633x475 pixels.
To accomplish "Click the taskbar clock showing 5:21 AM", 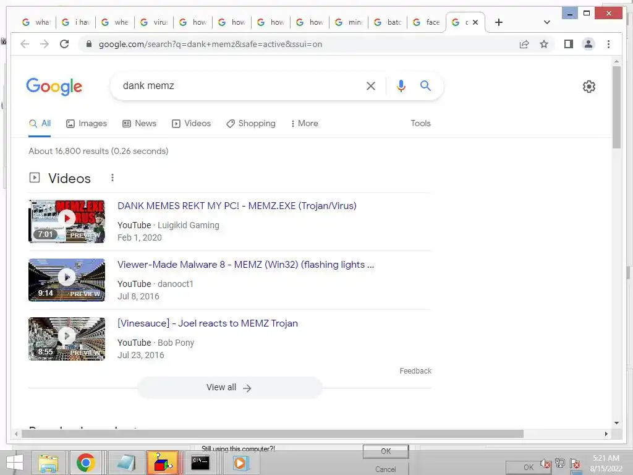I will point(606,463).
